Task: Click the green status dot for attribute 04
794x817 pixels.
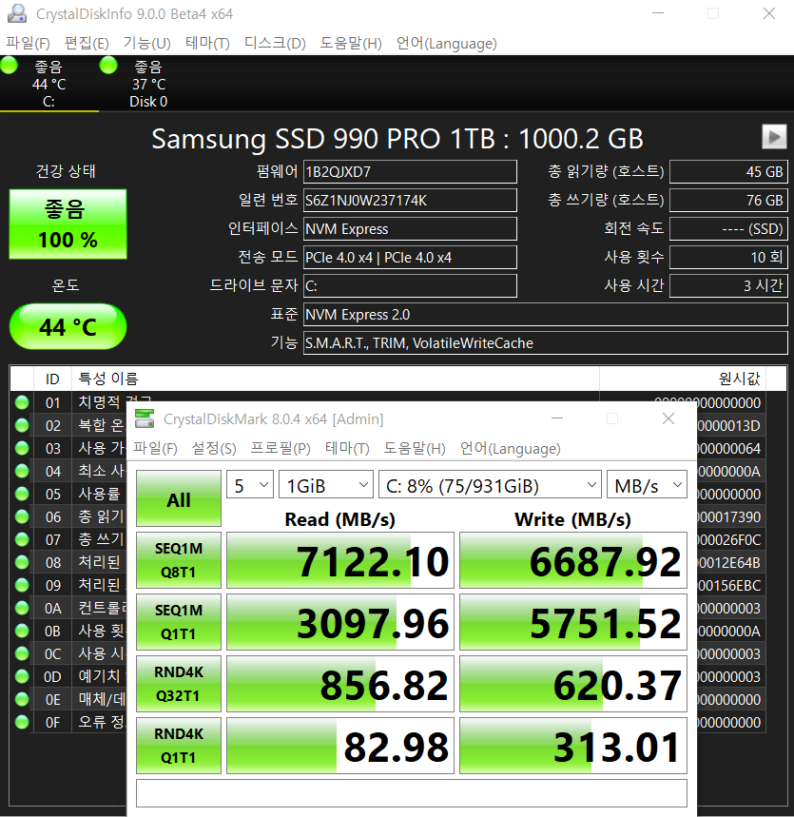Action: click(x=22, y=471)
